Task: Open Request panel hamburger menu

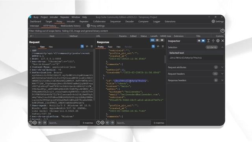Action: click(x=92, y=47)
